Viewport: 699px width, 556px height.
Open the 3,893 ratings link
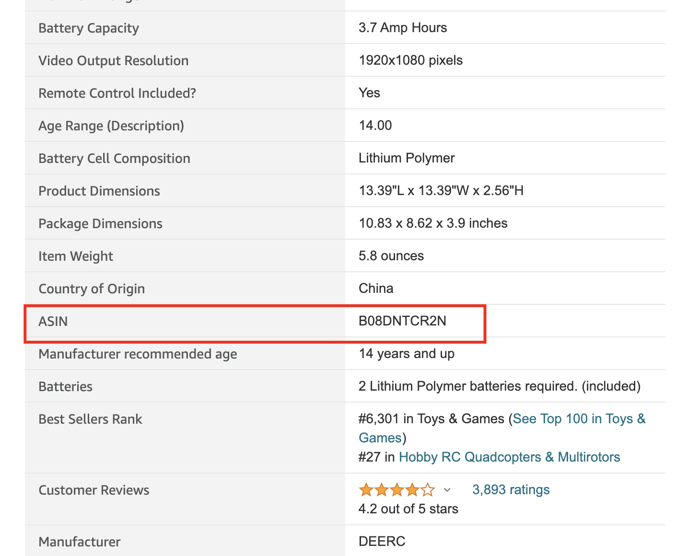511,489
